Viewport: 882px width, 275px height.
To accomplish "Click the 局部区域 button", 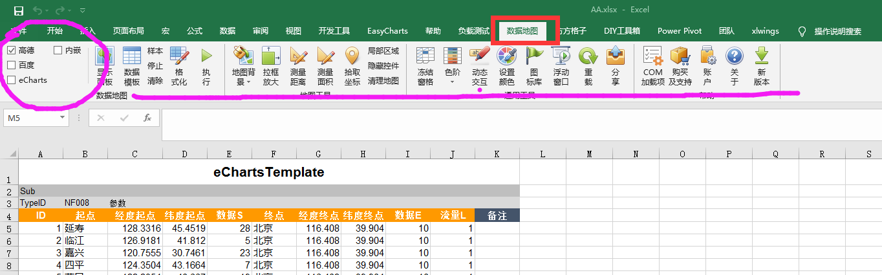I will [383, 50].
